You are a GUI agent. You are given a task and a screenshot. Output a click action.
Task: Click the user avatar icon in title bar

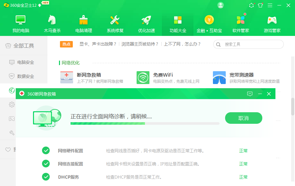tap(221, 5)
